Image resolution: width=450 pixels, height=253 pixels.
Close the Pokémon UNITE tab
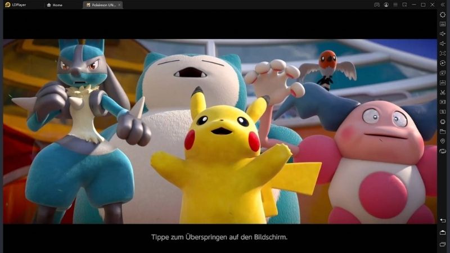pos(119,5)
